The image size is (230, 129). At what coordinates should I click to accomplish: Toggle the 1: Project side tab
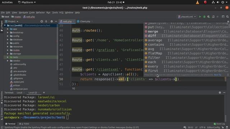[x=2, y=26]
